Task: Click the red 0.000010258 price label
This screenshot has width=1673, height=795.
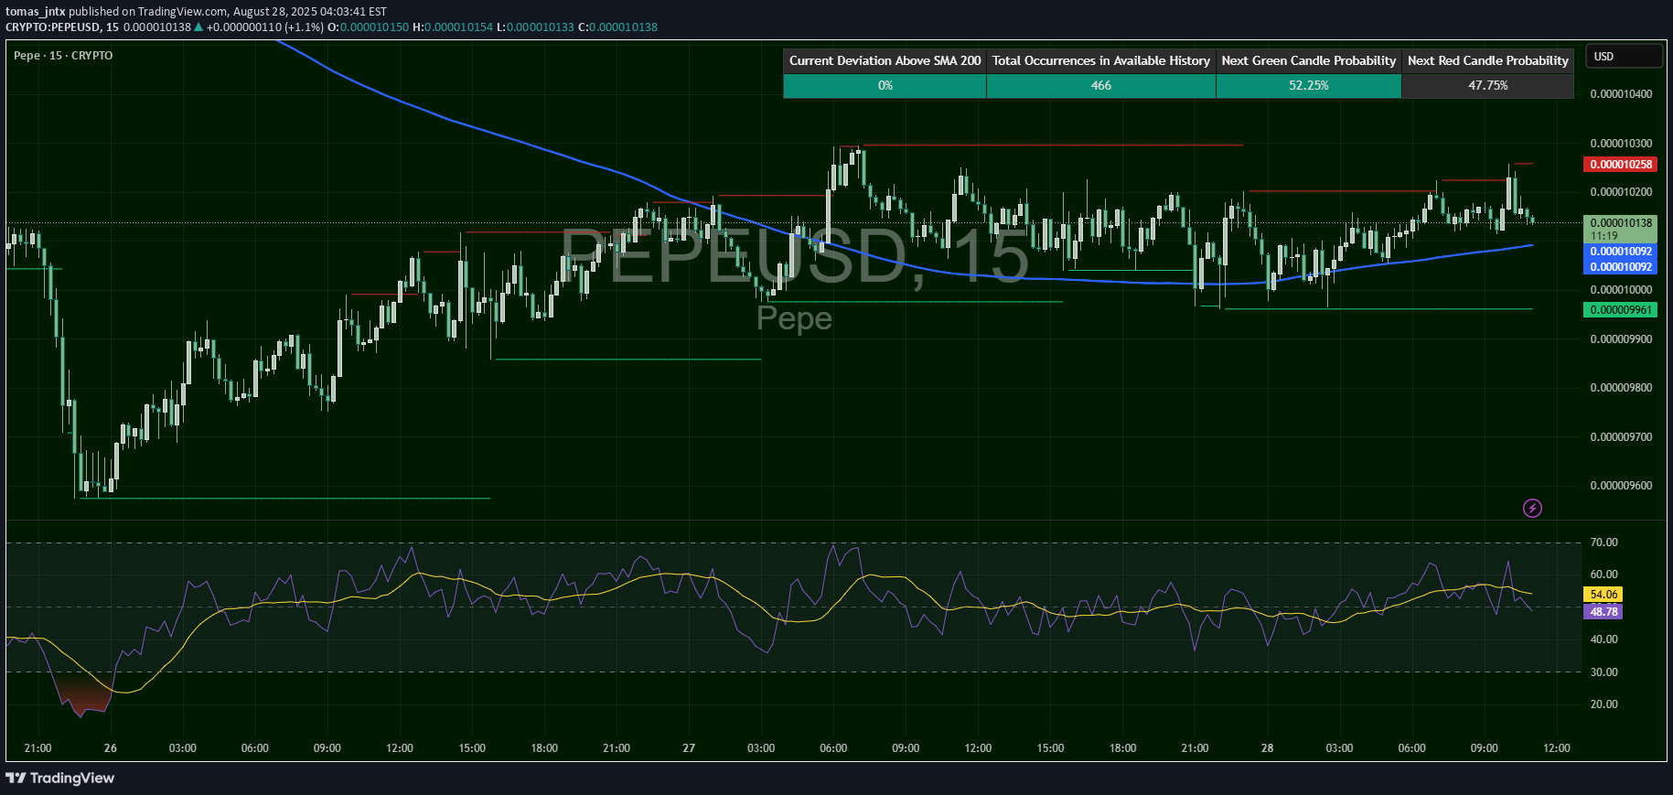Action: pos(1621,165)
